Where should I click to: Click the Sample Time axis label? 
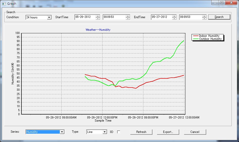coord(103,121)
